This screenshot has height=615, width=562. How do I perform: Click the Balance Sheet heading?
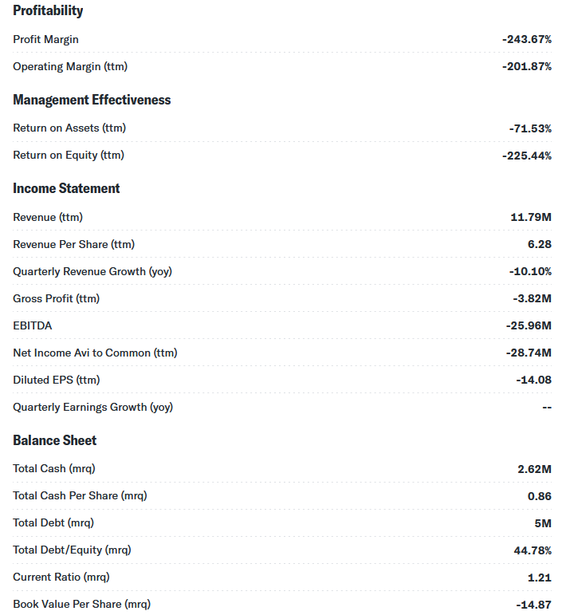click(54, 440)
